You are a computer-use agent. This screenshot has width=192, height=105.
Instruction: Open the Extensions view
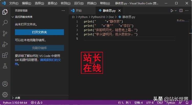coord(5,55)
